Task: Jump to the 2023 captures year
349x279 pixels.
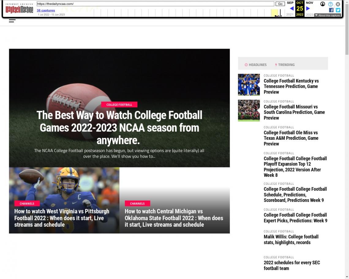Action: (310, 14)
